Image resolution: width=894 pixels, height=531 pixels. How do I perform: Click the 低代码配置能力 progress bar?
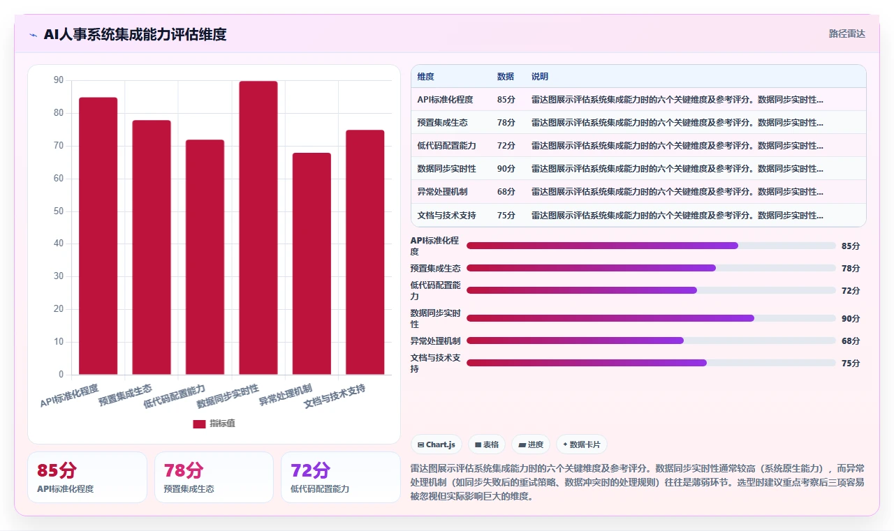pos(651,290)
